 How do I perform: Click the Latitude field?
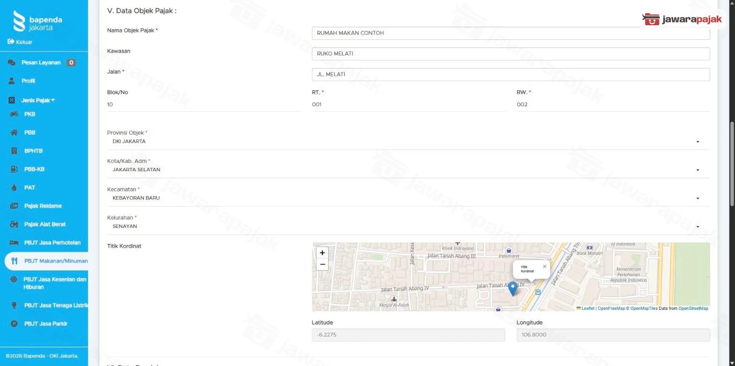pyautogui.click(x=408, y=335)
